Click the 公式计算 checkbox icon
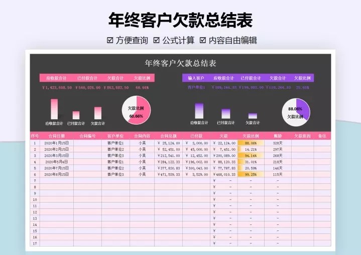The height and width of the screenshot is (255, 361). coord(156,41)
